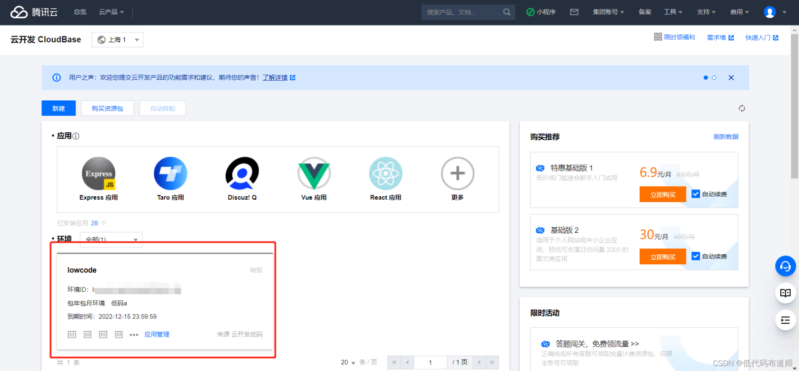Go to the previous page arrow
The height and width of the screenshot is (371, 799).
click(407, 363)
